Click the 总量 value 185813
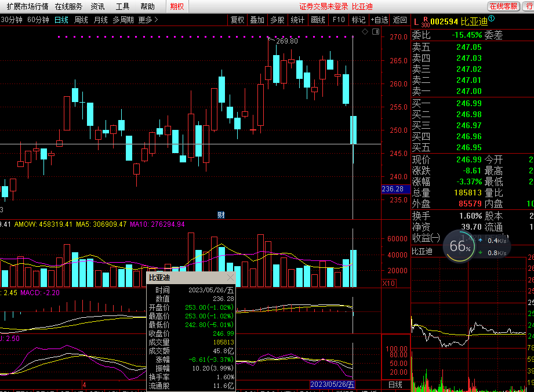Viewport: 534px width, 392px height. (x=468, y=193)
